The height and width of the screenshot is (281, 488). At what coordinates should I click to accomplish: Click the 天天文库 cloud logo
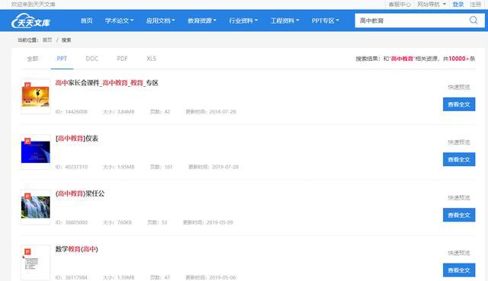(x=30, y=21)
